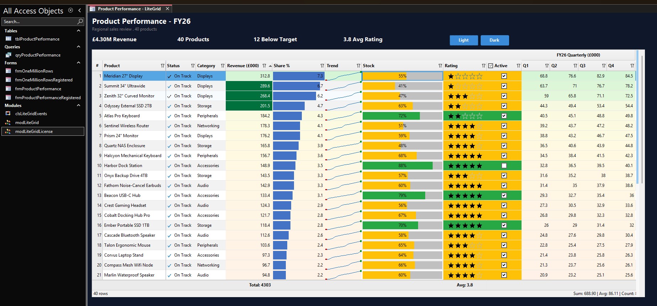Click the filter icon on Rating column header
Viewport: 657px width, 306px height.
coord(484,66)
